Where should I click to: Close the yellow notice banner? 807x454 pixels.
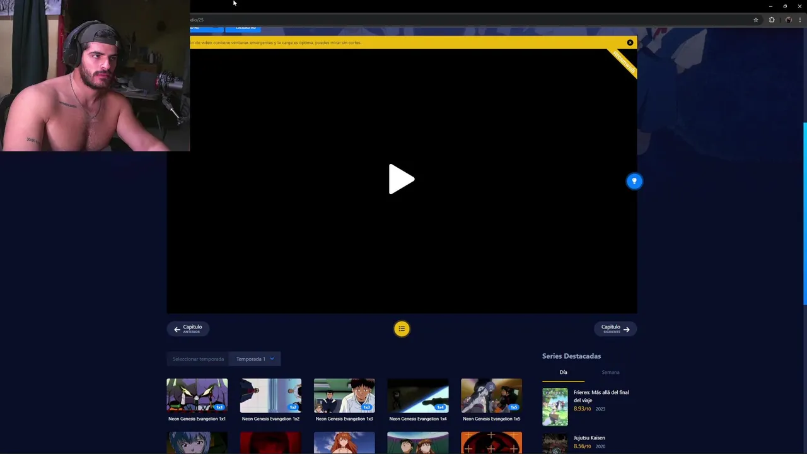630,42
